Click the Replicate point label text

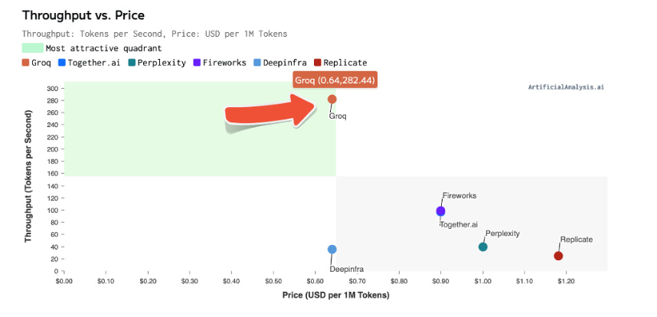pyautogui.click(x=576, y=240)
